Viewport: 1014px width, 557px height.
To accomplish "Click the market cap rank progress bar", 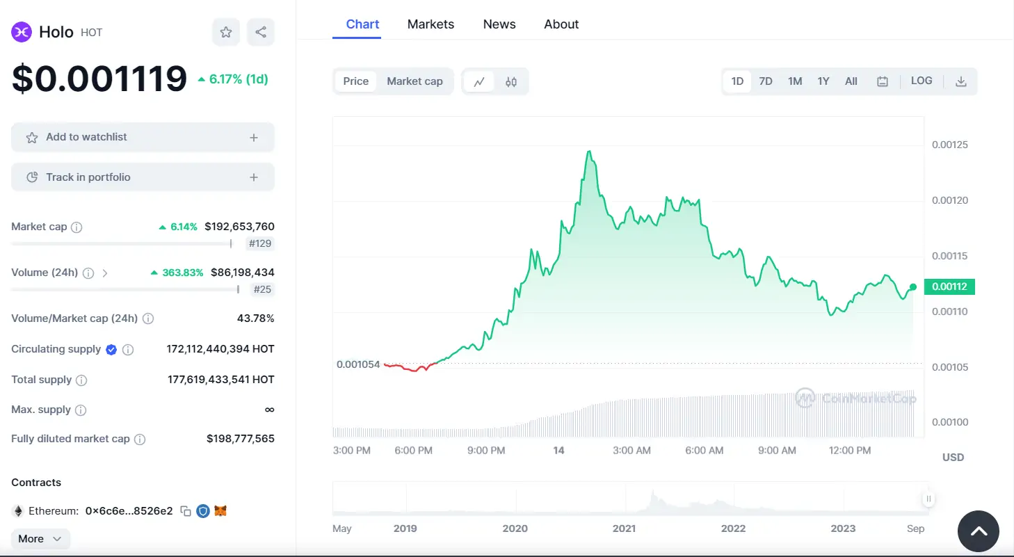I will pyautogui.click(x=121, y=243).
